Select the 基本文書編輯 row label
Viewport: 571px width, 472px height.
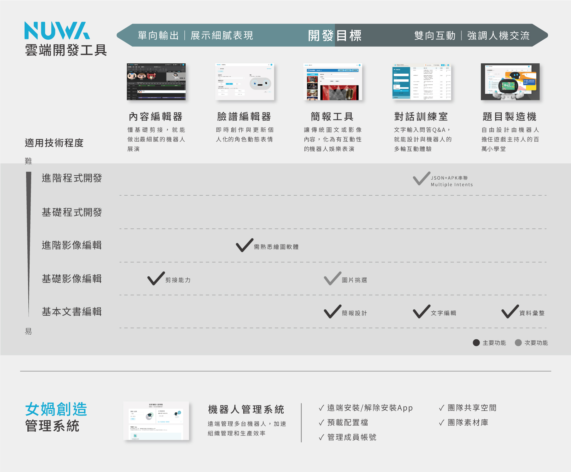(x=72, y=312)
